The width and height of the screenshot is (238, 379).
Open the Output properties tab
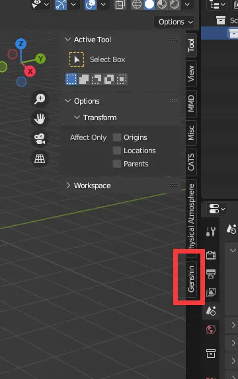211,274
